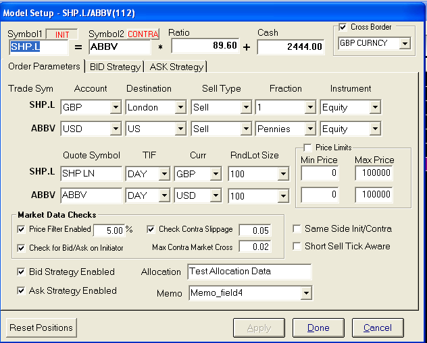The width and height of the screenshot is (427, 343).
Task: Click the Symbol2 field containing ABBV
Action: tap(120, 47)
